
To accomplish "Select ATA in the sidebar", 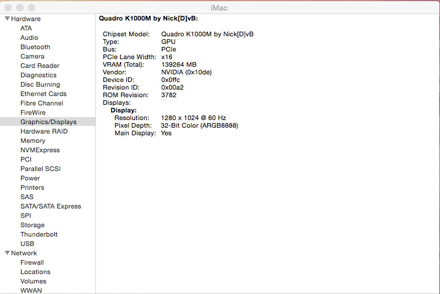I will (x=26, y=28).
